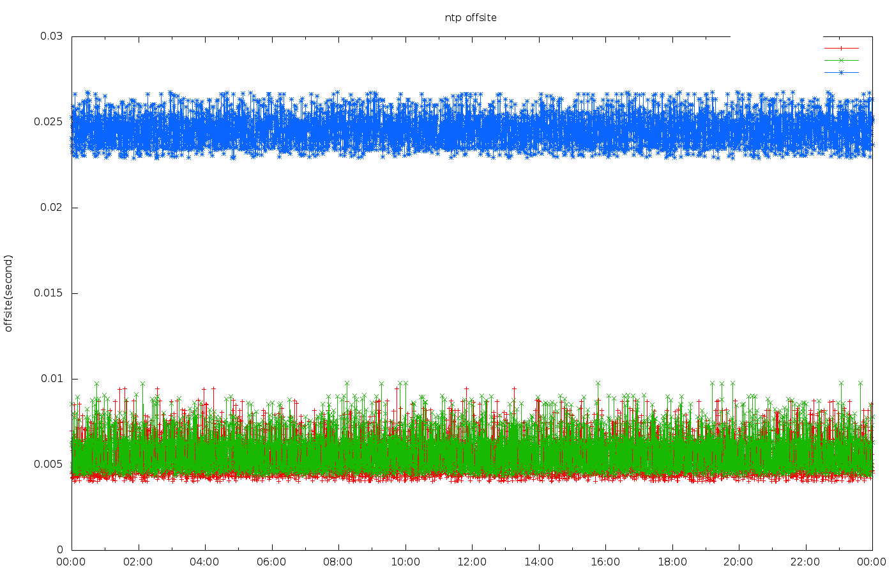The image size is (894, 575).
Task: Click the 12:00 time axis label
Action: 472,562
